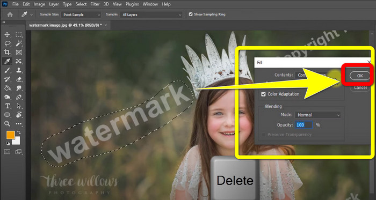Select the Clone Stamp tool

click(x=18, y=70)
